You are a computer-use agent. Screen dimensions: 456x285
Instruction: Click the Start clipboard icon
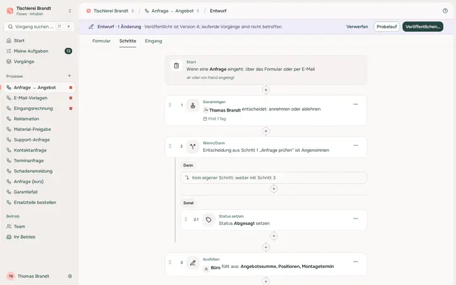tap(176, 66)
